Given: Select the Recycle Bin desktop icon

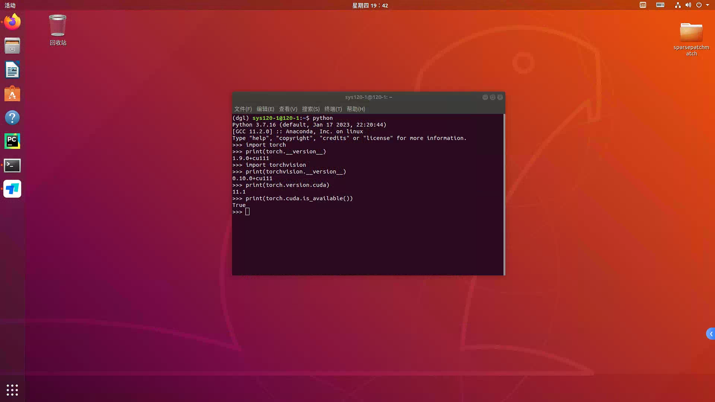Looking at the screenshot, I should point(58,30).
